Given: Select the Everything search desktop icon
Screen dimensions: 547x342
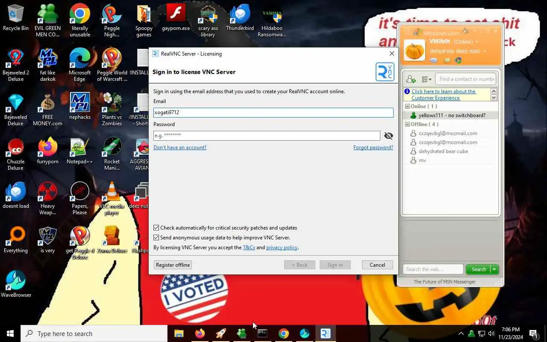Looking at the screenshot, I should [x=16, y=239].
